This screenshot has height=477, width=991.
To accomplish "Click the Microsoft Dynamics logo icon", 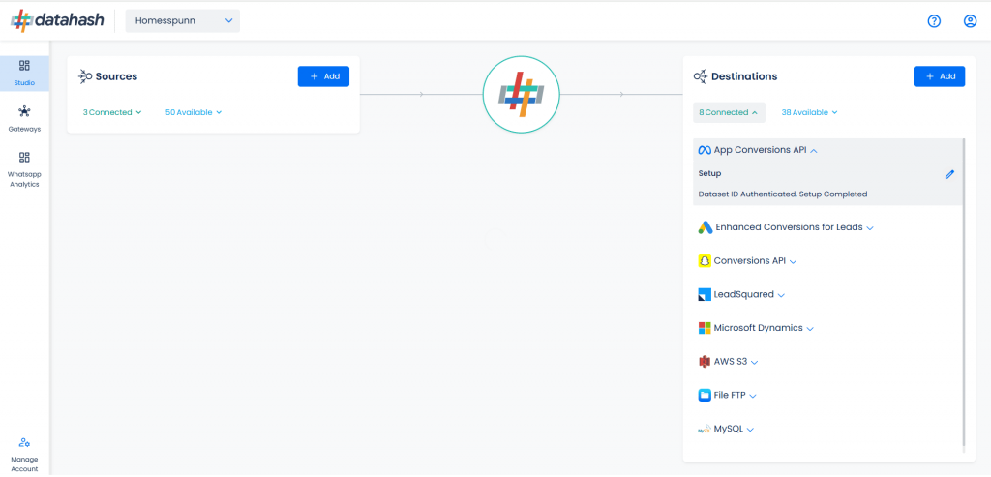I will coord(705,329).
